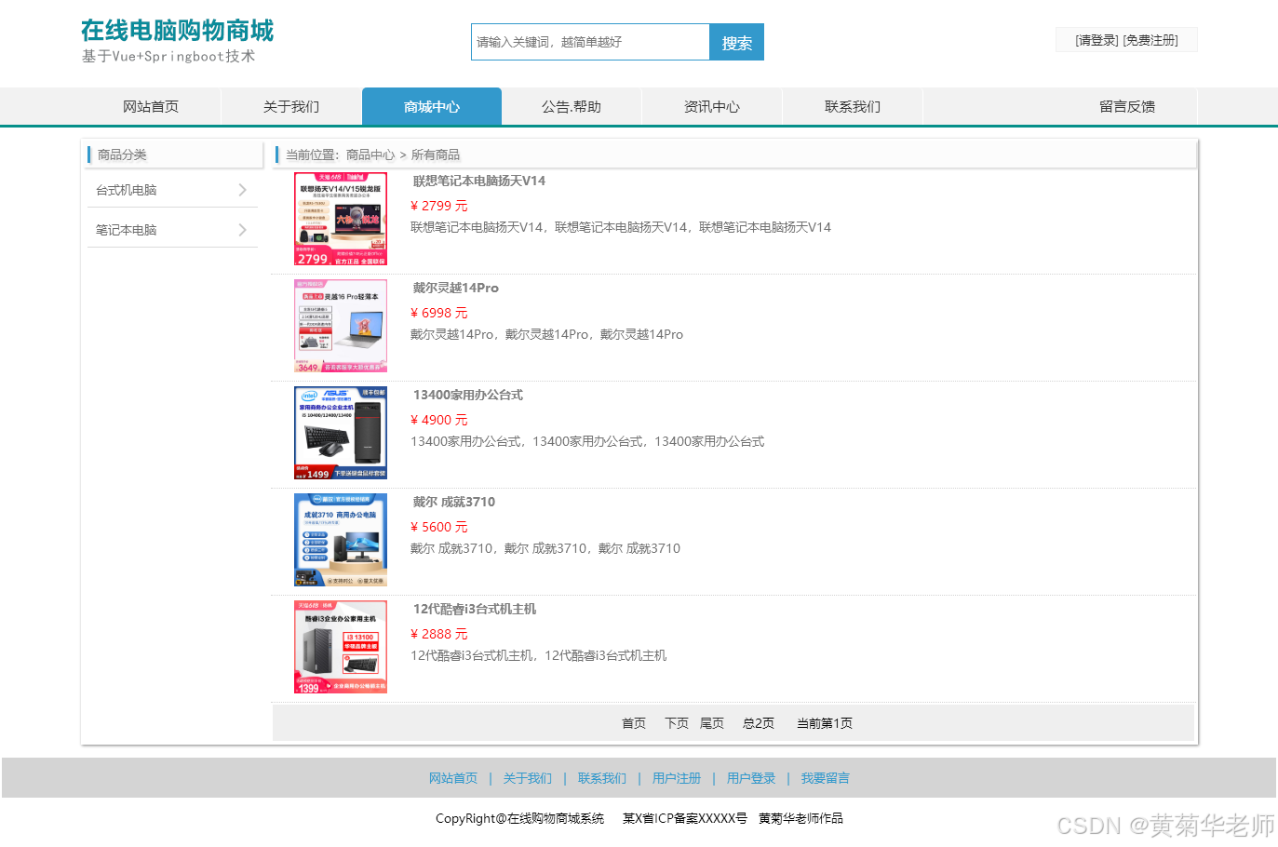Click the price ¥ 2888 元
Image resolution: width=1278 pixels, height=847 pixels.
pos(439,634)
